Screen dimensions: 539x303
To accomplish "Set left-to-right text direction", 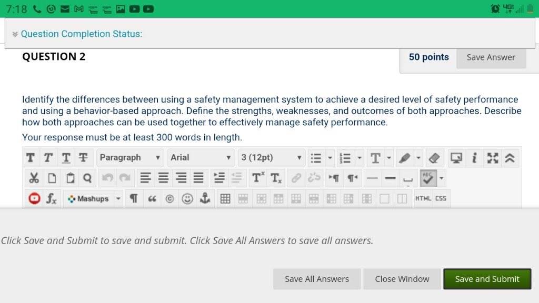I will (334, 178).
